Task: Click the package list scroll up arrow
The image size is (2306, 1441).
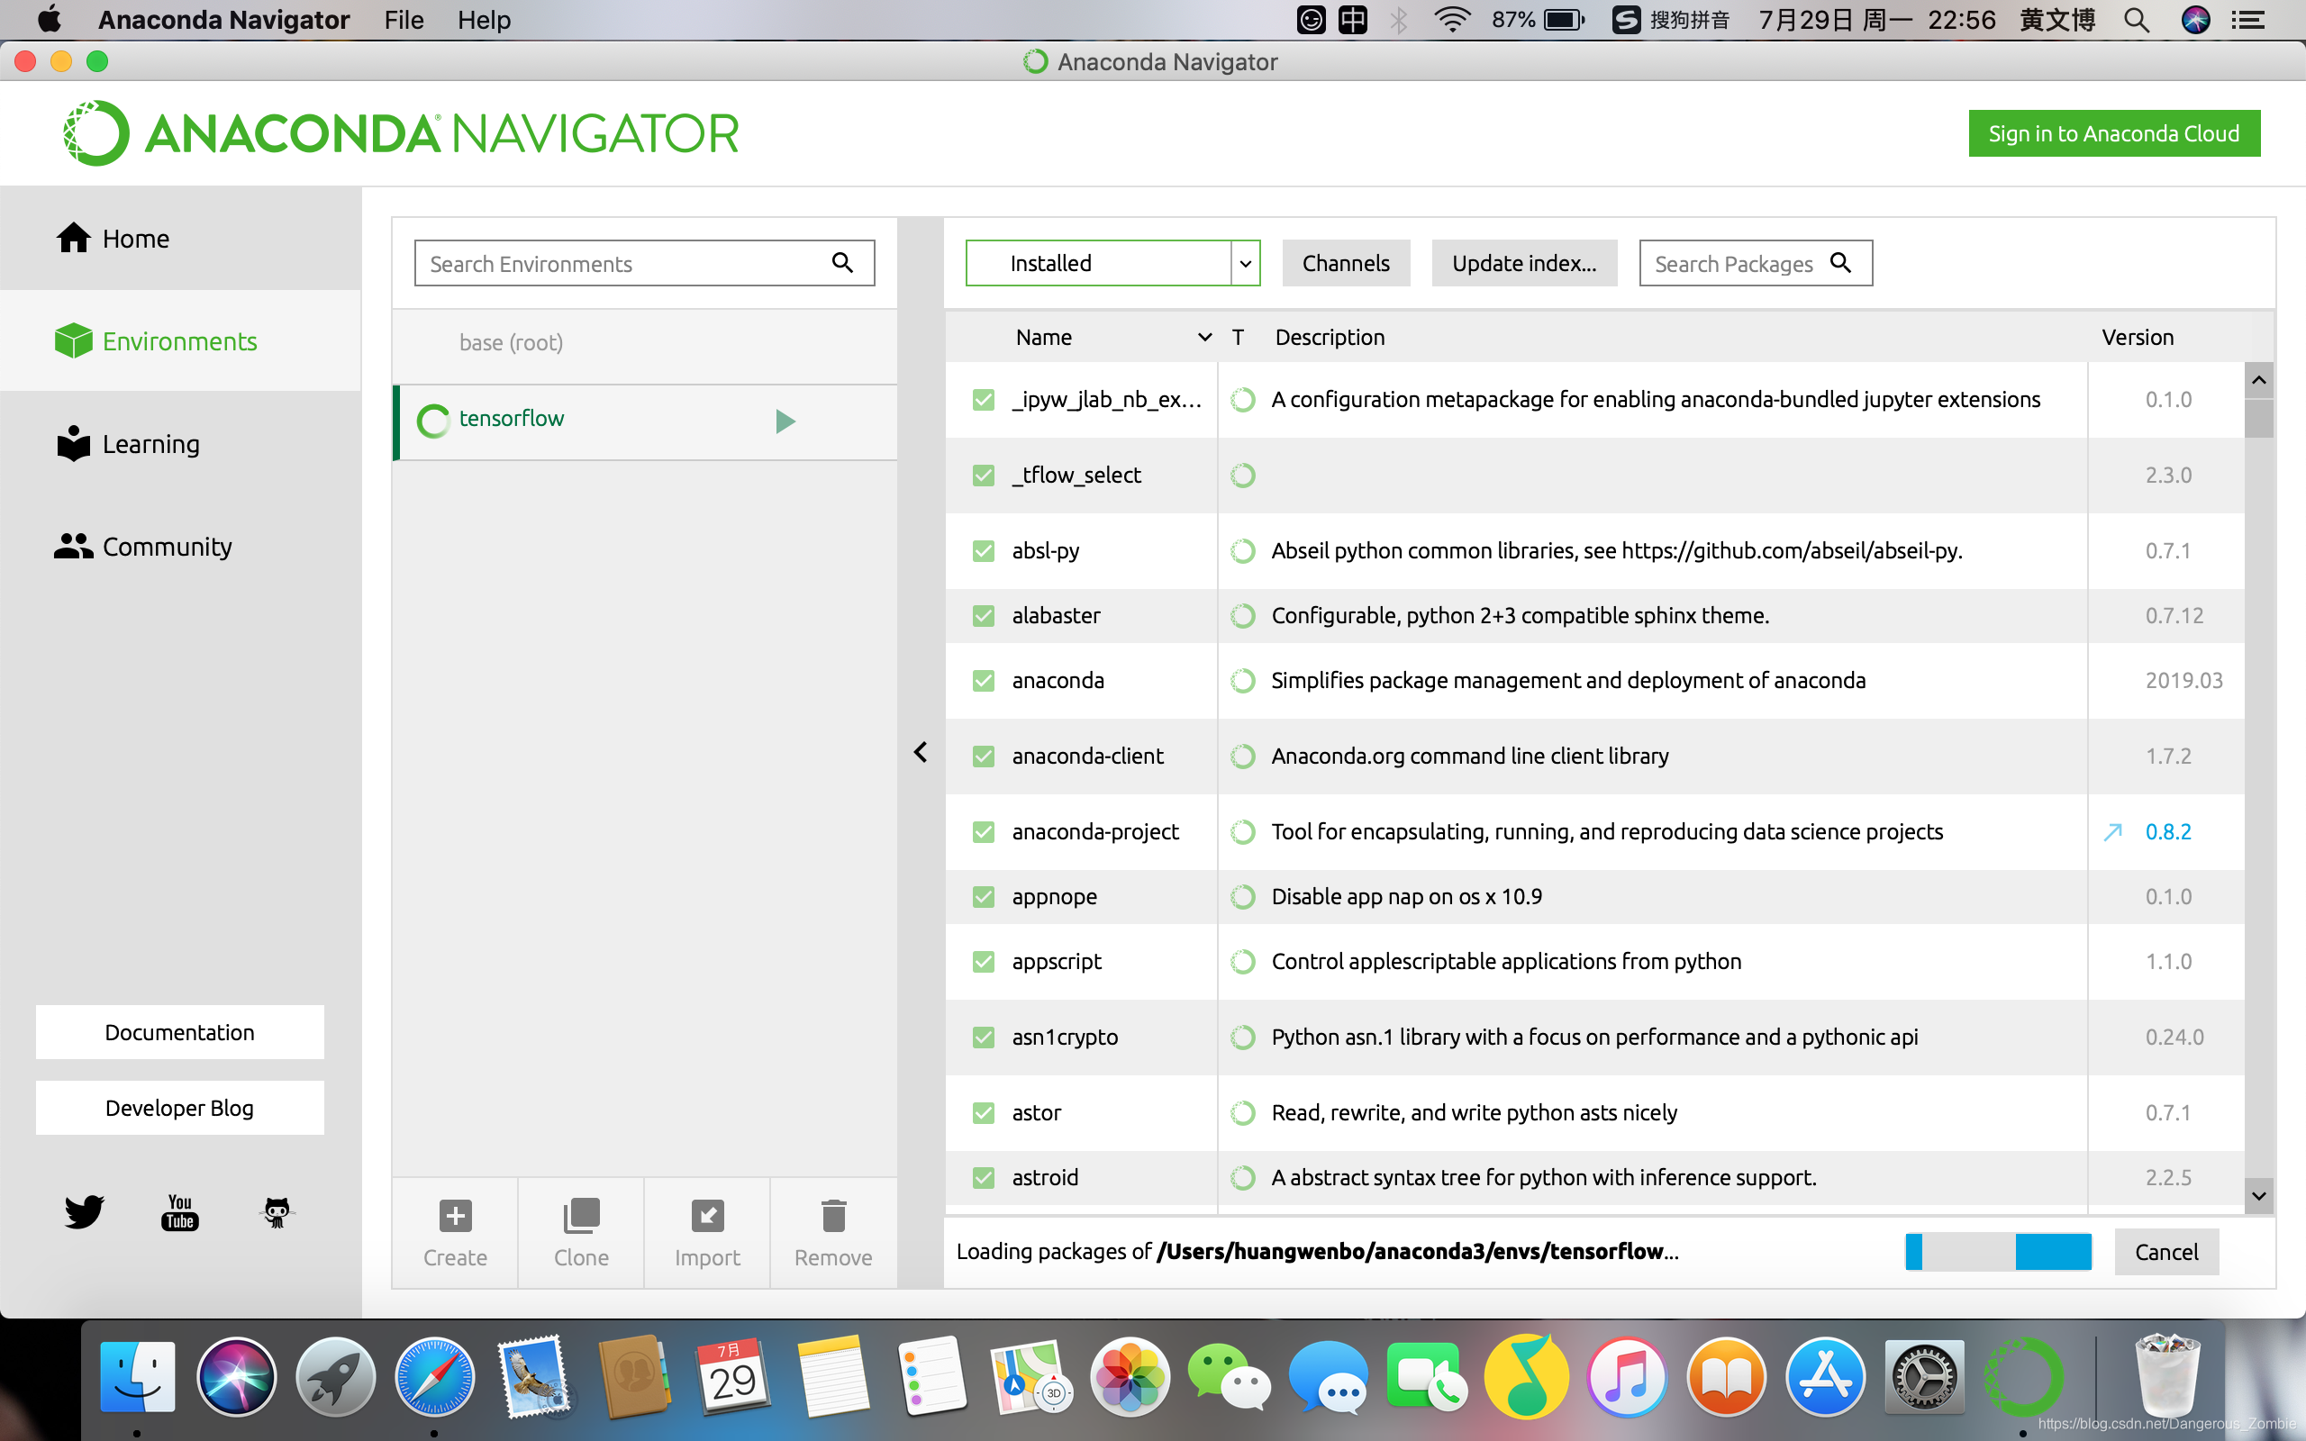Action: point(2258,380)
